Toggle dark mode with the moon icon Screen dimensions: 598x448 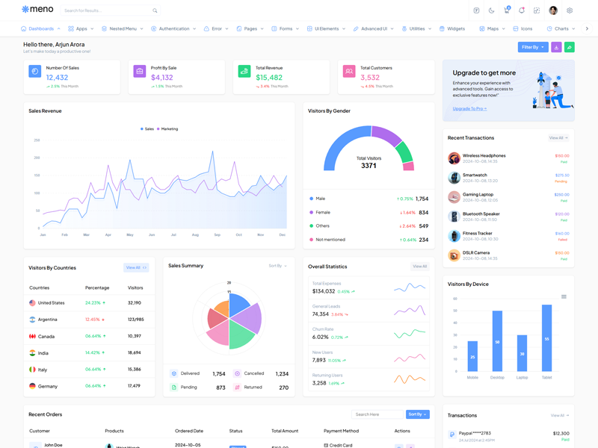pyautogui.click(x=491, y=10)
